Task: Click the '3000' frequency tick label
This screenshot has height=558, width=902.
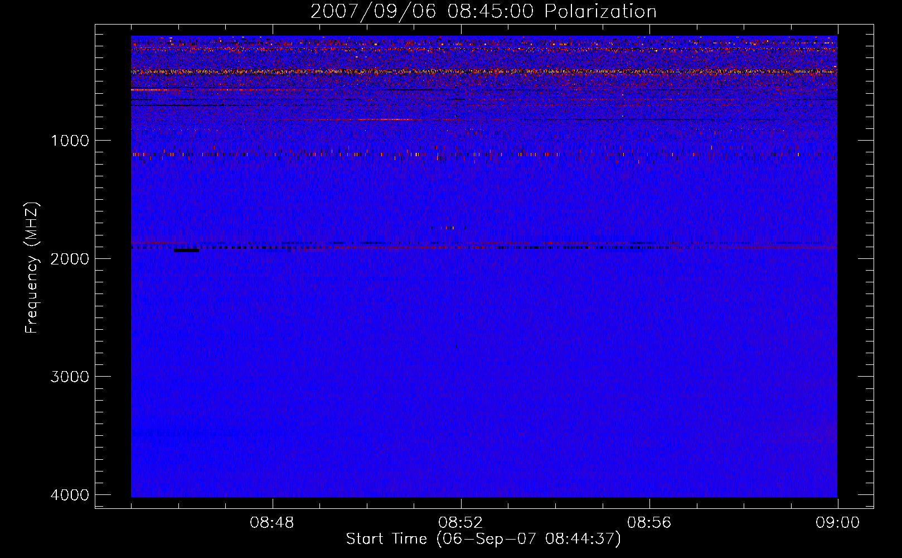Action: 70,377
